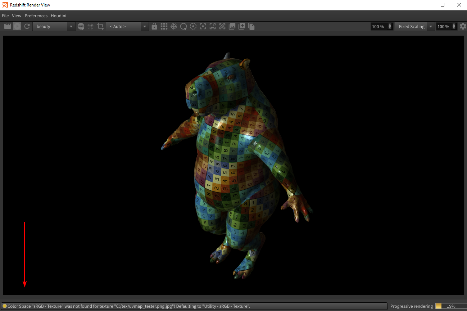Click the dashed circle target icon
Viewport: 467px width, 311px height.
point(193,26)
